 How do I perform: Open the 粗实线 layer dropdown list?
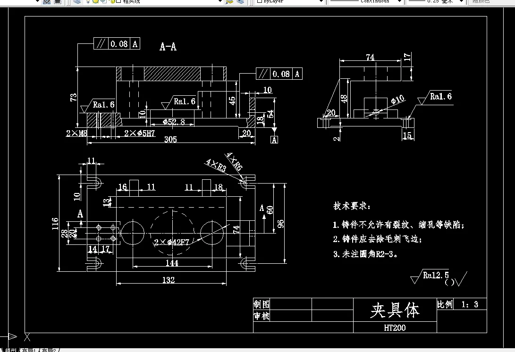pos(220,2)
